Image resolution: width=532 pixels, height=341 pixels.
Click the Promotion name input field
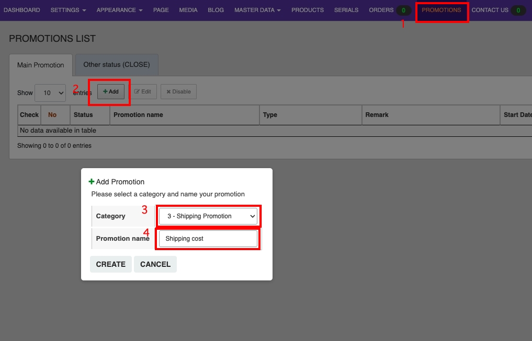(x=208, y=239)
